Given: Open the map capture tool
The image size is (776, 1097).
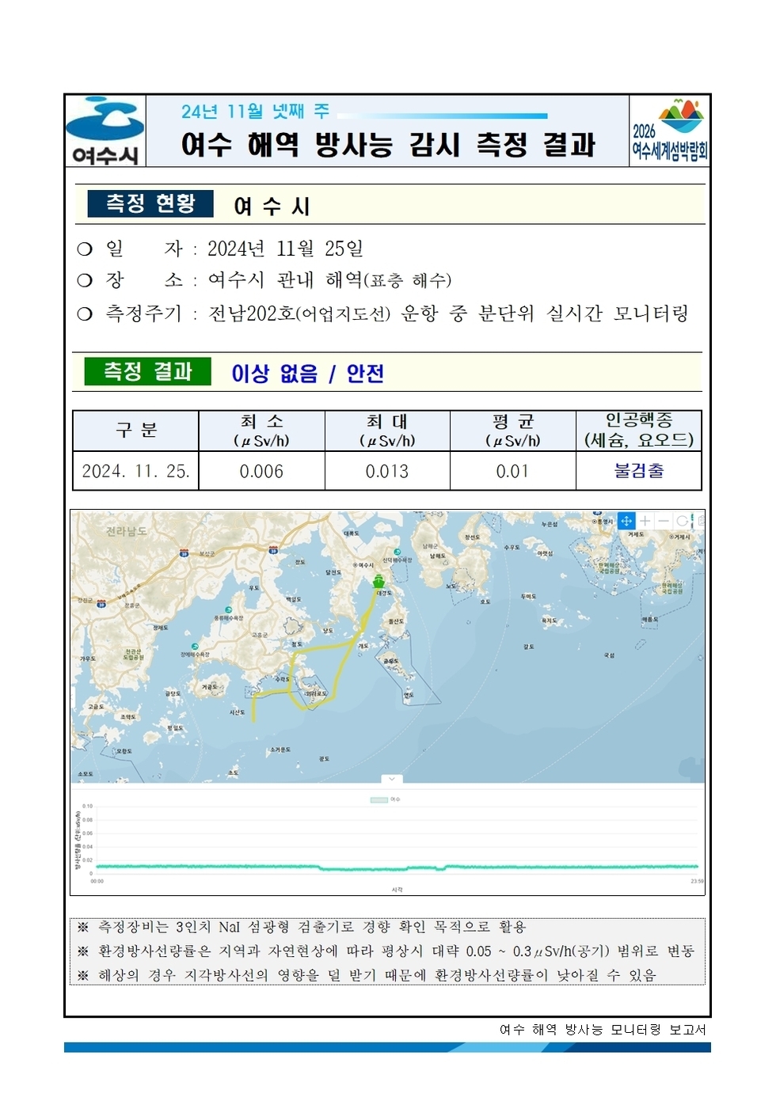Looking at the screenshot, I should pos(700,521).
